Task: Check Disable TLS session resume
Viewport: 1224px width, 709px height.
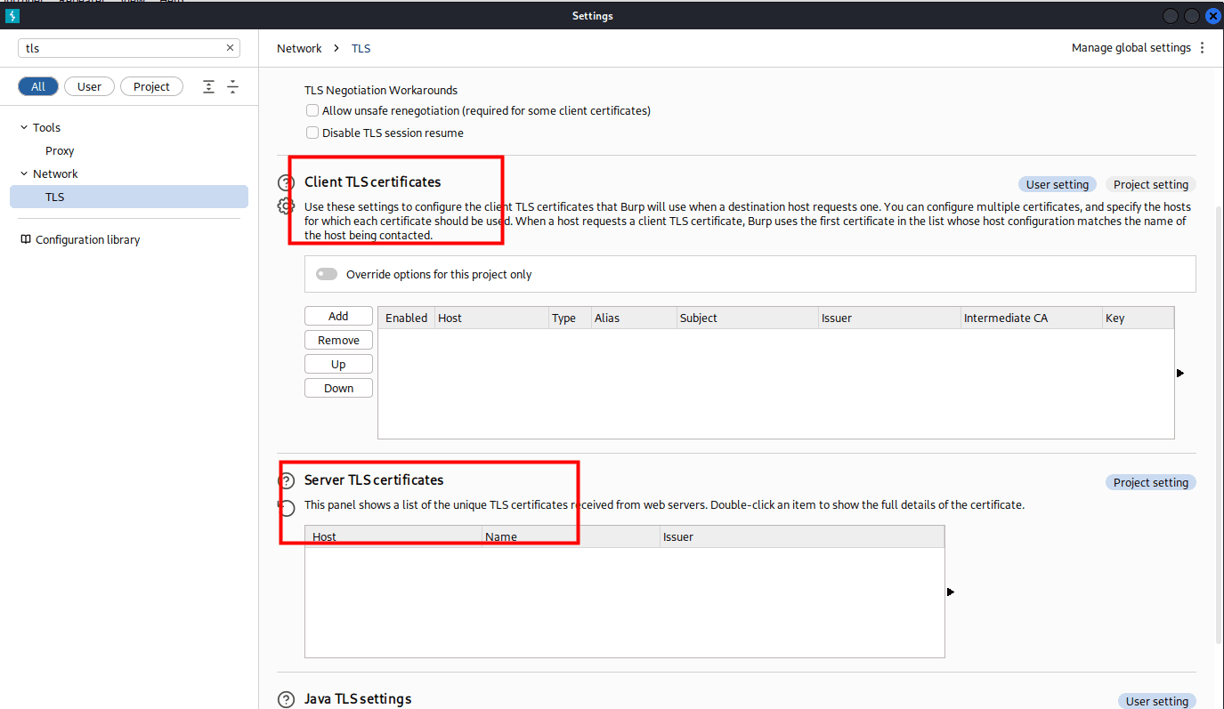Action: [312, 133]
